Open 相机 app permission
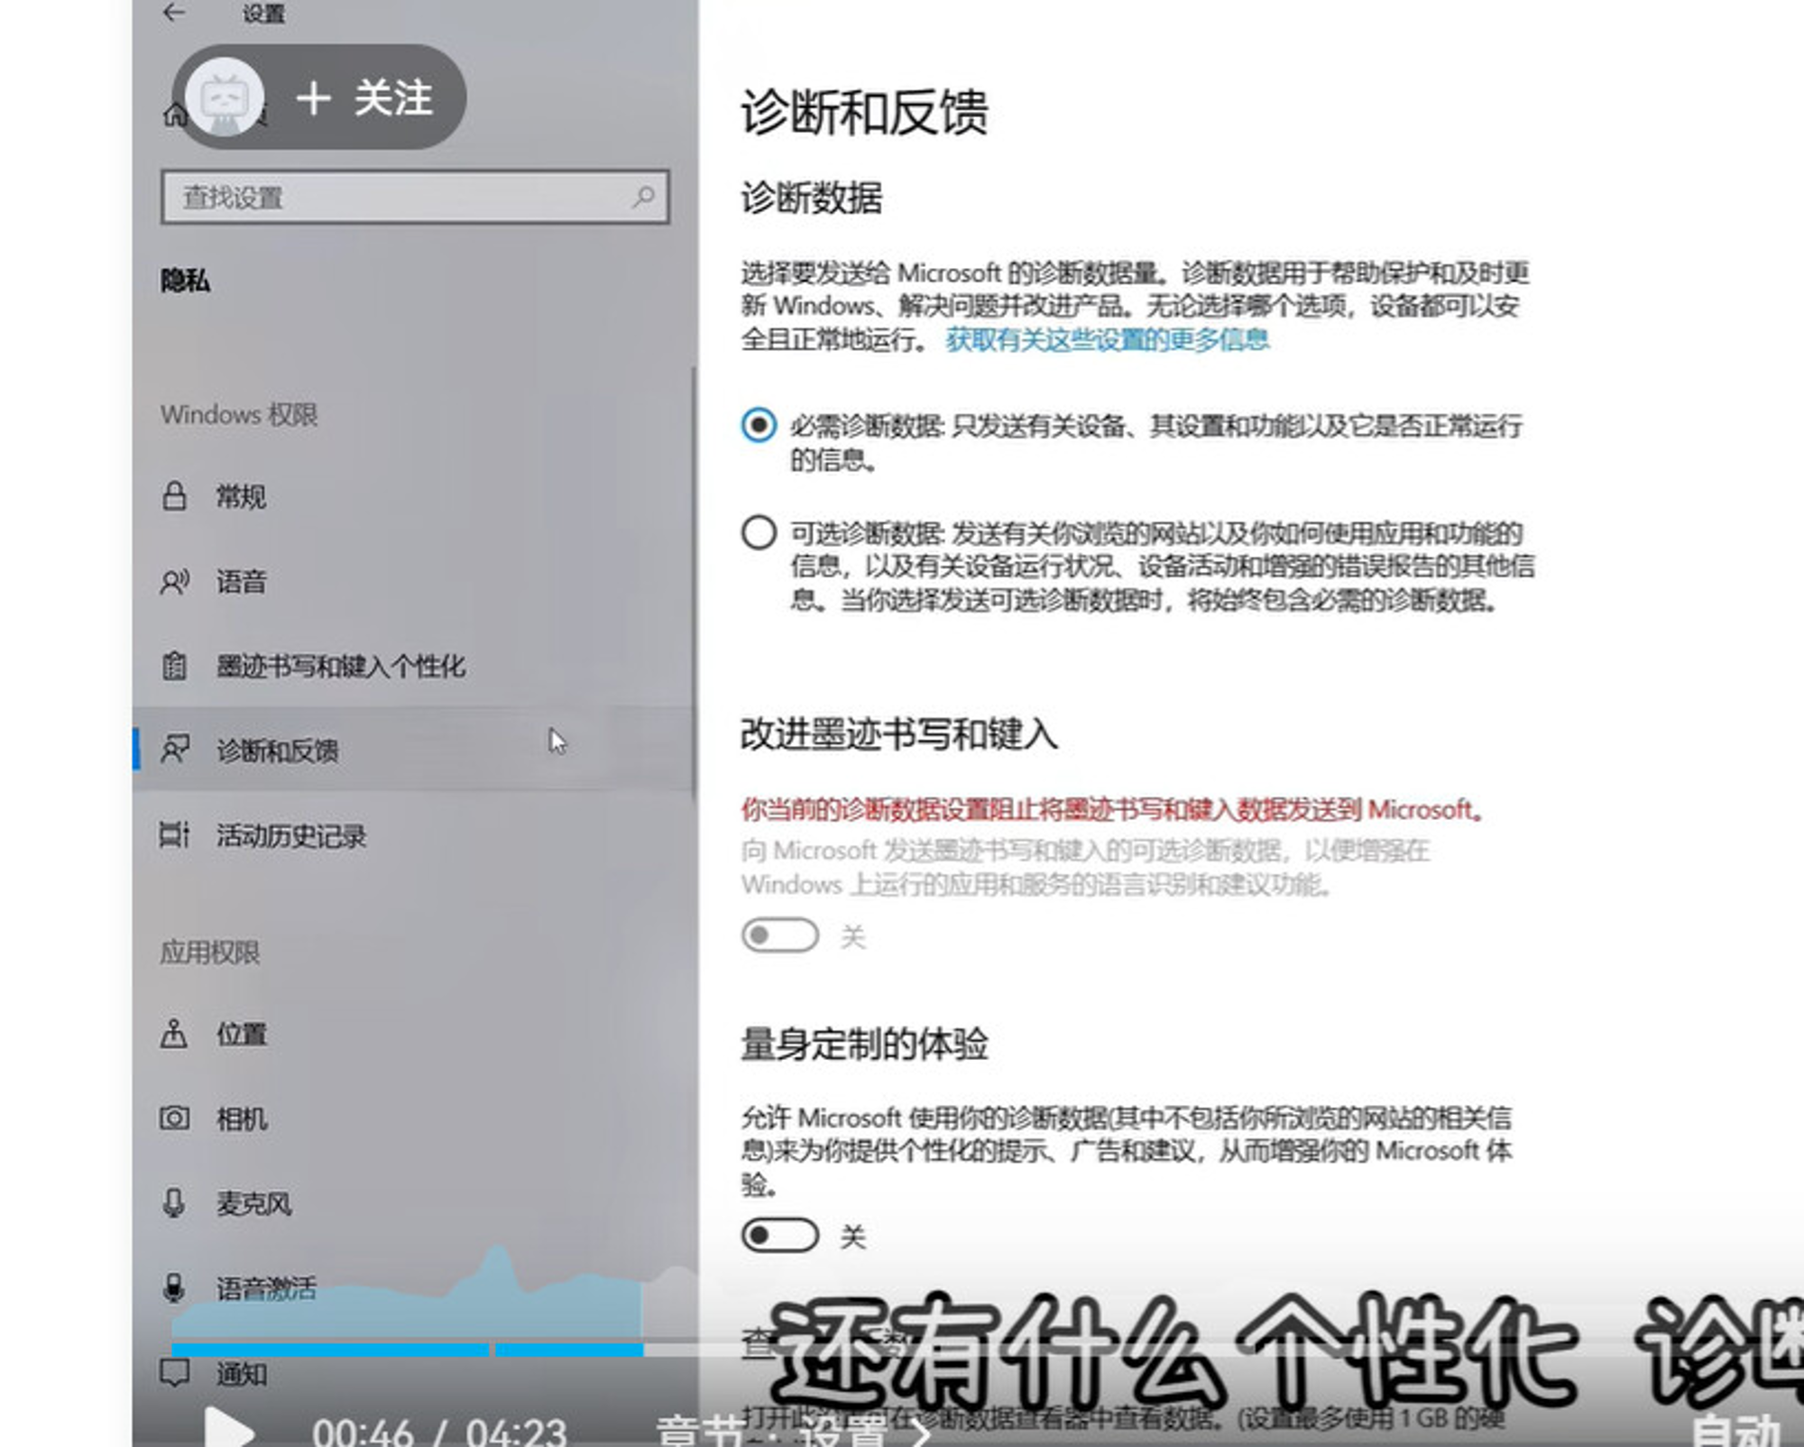Screen dimensions: 1804x1447 pos(415,1119)
